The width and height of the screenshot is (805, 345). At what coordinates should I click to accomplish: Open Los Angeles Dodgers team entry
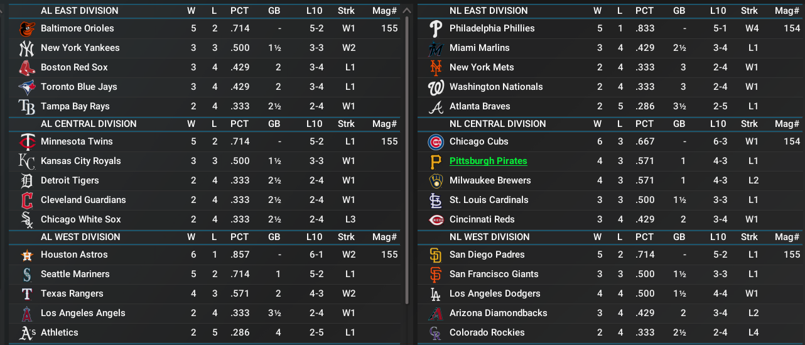(495, 293)
